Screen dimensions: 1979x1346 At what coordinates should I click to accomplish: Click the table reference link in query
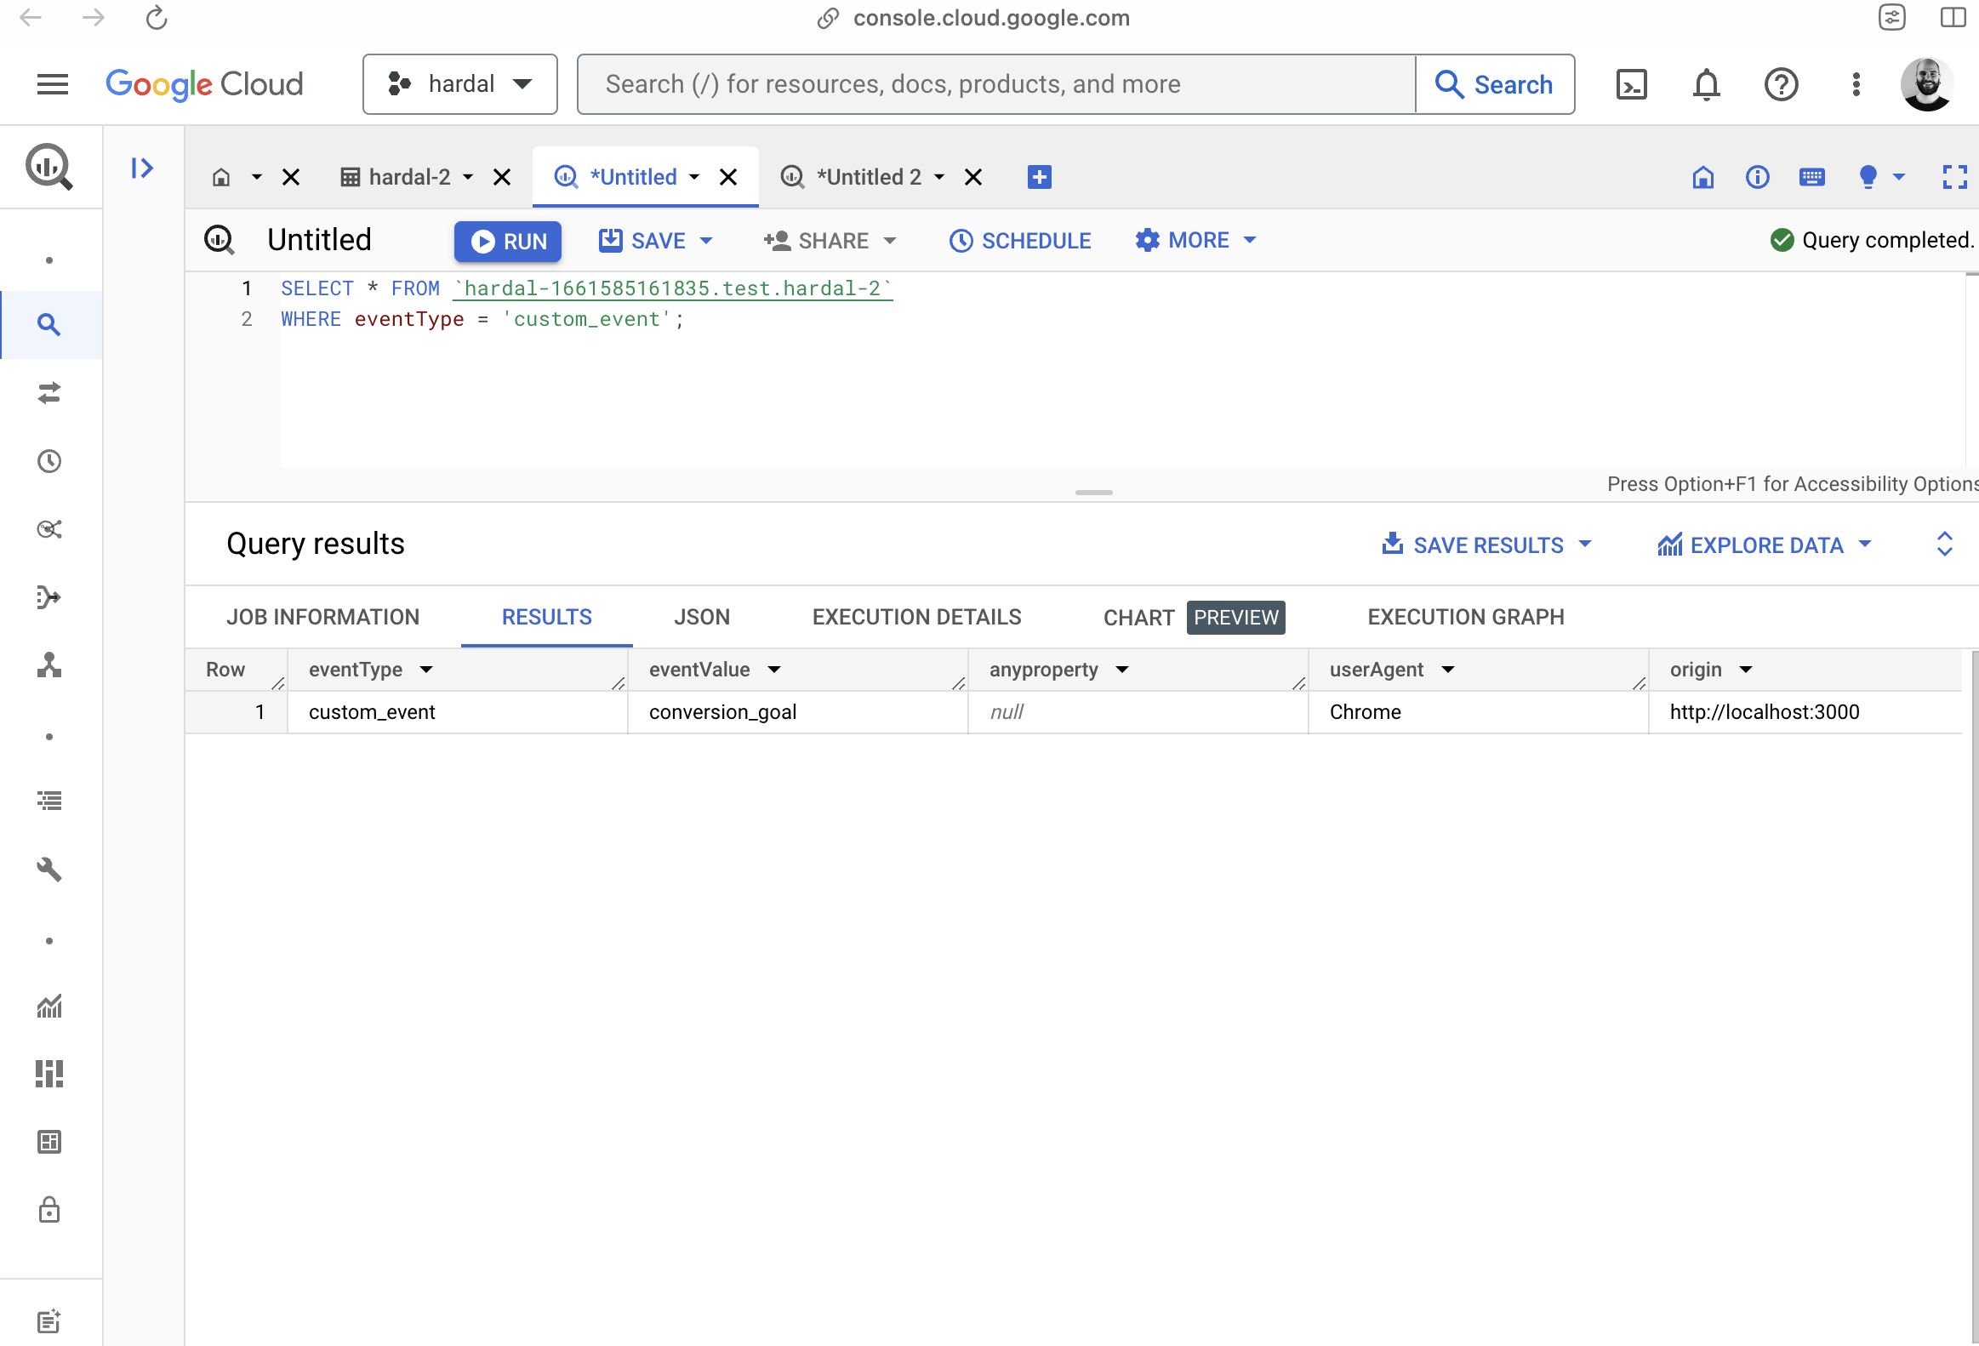[x=673, y=288]
